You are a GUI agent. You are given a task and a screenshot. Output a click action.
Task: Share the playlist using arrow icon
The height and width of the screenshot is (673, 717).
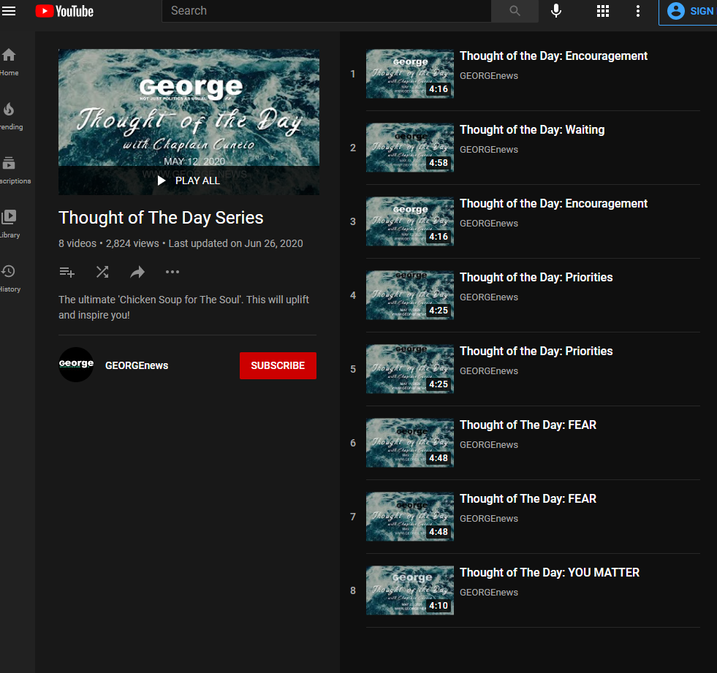coord(137,272)
